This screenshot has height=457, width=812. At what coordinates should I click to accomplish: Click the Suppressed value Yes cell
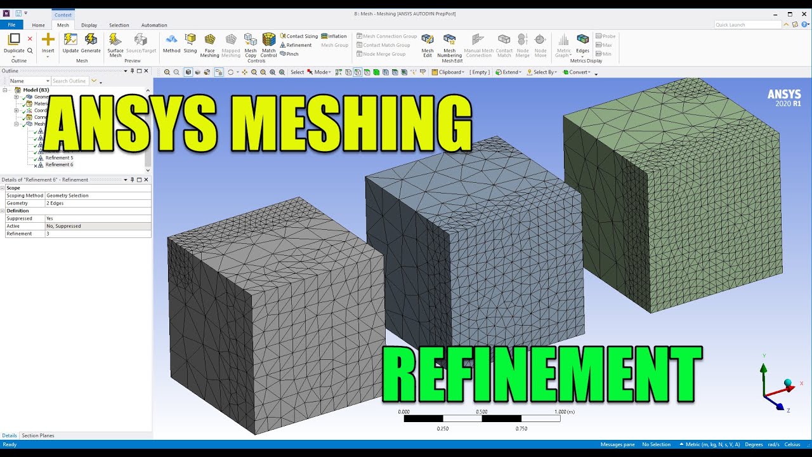[98, 218]
